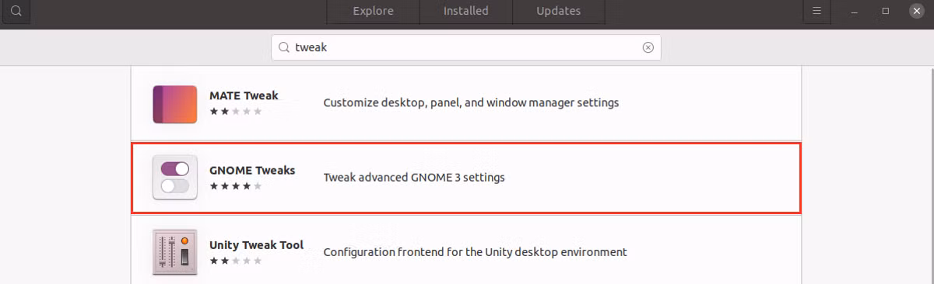
Task: Switch to the Explore tab
Action: click(373, 11)
